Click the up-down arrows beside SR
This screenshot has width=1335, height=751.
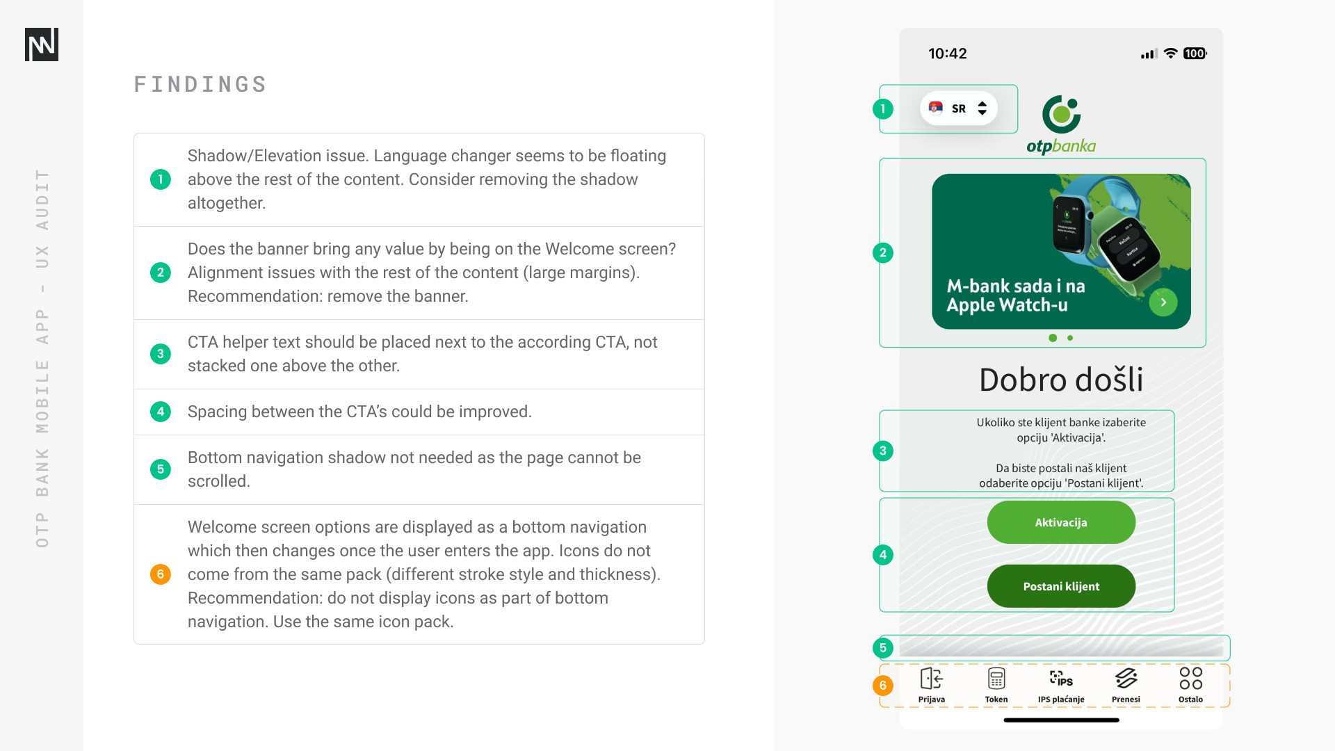point(982,108)
